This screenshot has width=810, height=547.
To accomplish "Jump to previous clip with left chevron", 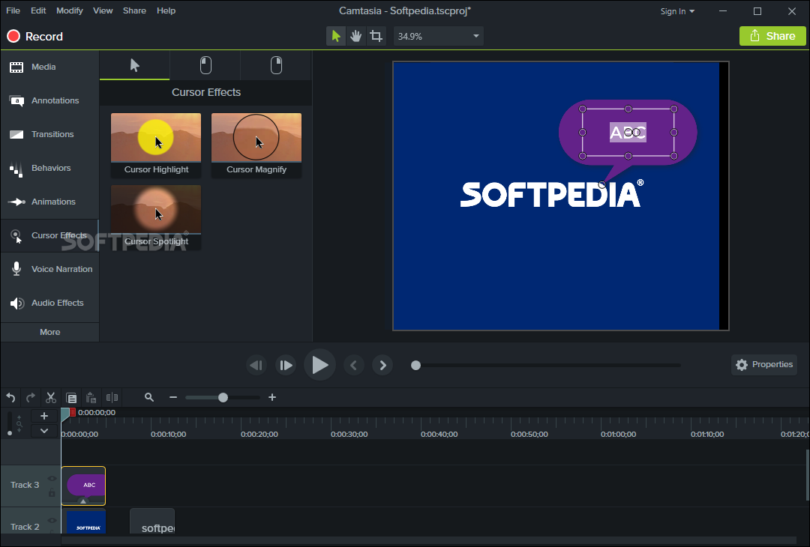I will (354, 366).
